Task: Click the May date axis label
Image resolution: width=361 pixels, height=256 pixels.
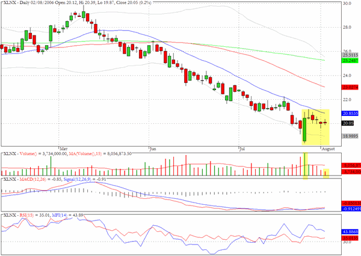Action: click(x=63, y=148)
